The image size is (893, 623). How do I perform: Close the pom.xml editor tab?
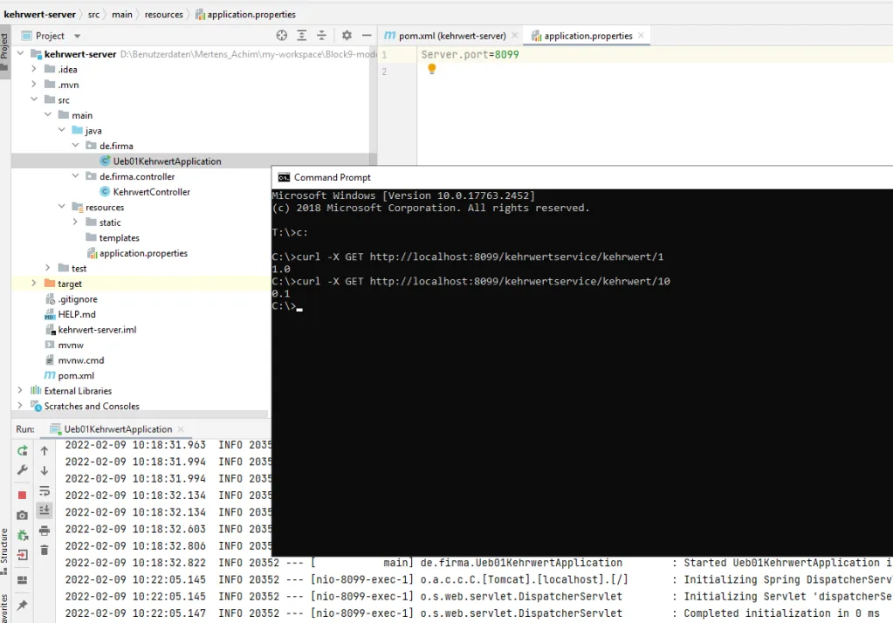pyautogui.click(x=515, y=35)
